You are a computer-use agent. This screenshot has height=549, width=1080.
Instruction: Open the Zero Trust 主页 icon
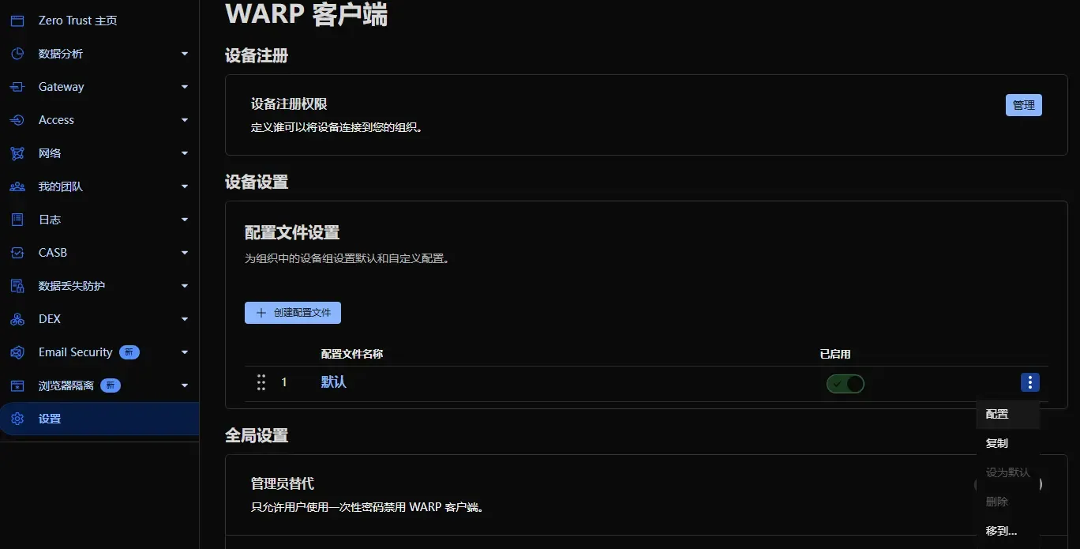pyautogui.click(x=17, y=20)
